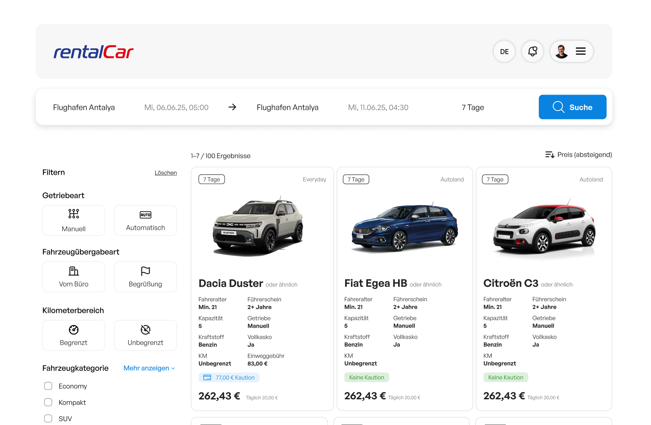Click the pickup location Flughafen Antalya field

coord(84,107)
